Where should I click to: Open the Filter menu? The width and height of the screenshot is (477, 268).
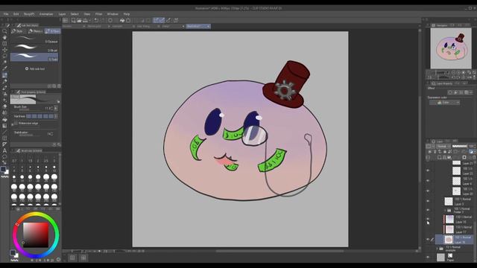[99, 14]
